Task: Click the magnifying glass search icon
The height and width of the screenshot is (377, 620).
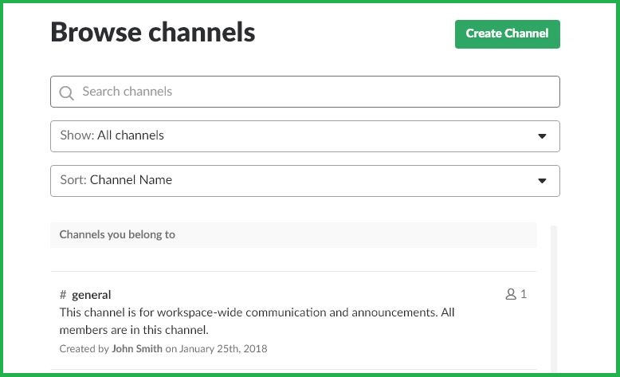Action: pos(66,93)
